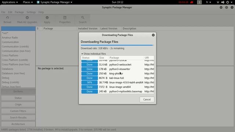Select the Amateur Radio section

[18, 37]
